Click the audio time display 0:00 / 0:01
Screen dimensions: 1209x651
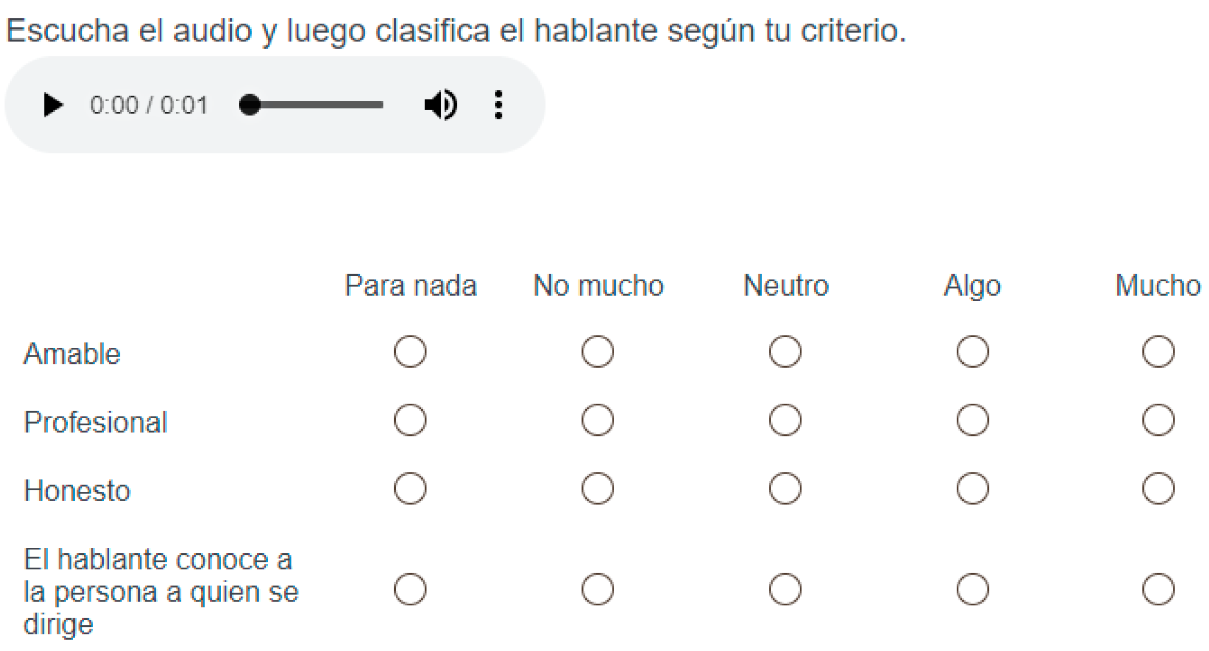148,105
